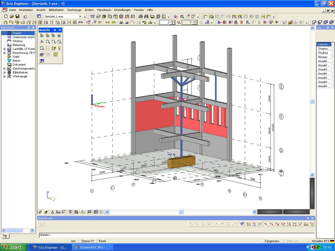Click view in X direction icon in Ansicht

tap(42, 35)
